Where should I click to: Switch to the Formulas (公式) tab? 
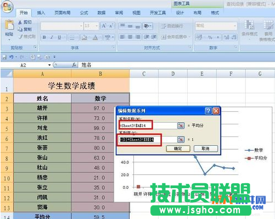[x=84, y=13]
